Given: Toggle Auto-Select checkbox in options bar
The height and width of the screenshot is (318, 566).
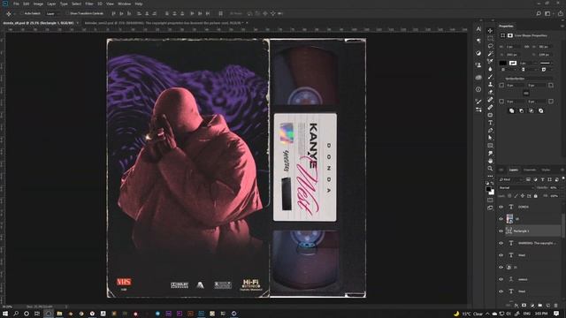Looking at the screenshot, I should [x=21, y=13].
